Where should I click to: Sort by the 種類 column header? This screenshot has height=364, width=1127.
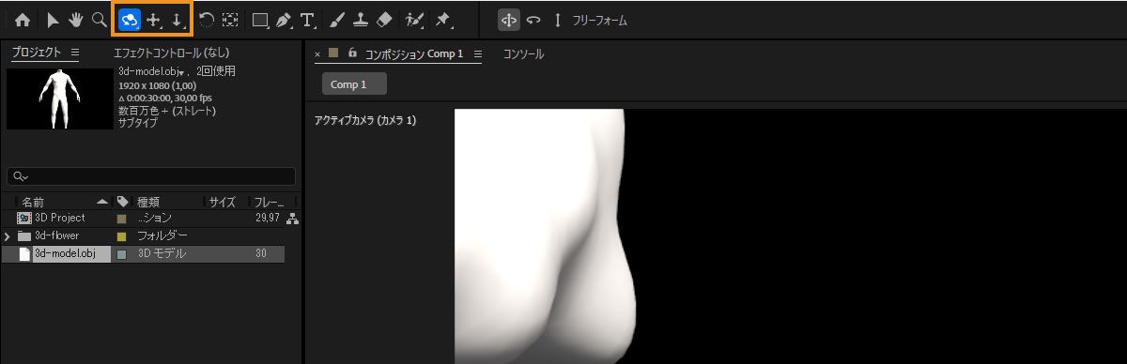point(148,202)
